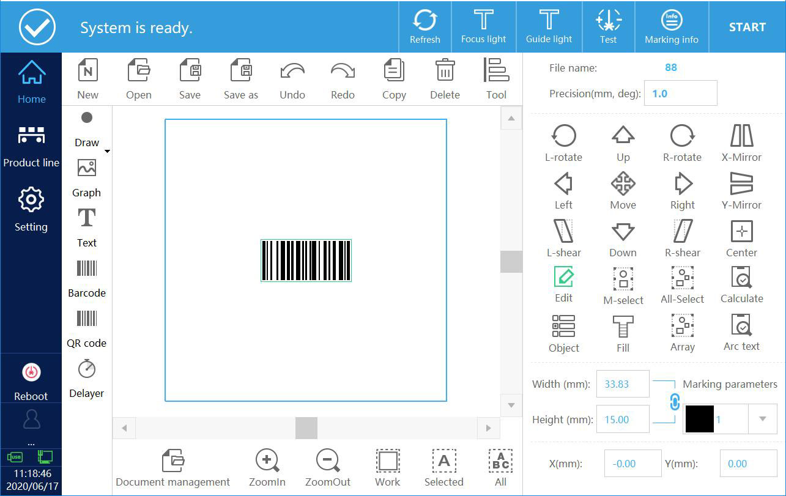Add a QR code object

[x=87, y=328]
